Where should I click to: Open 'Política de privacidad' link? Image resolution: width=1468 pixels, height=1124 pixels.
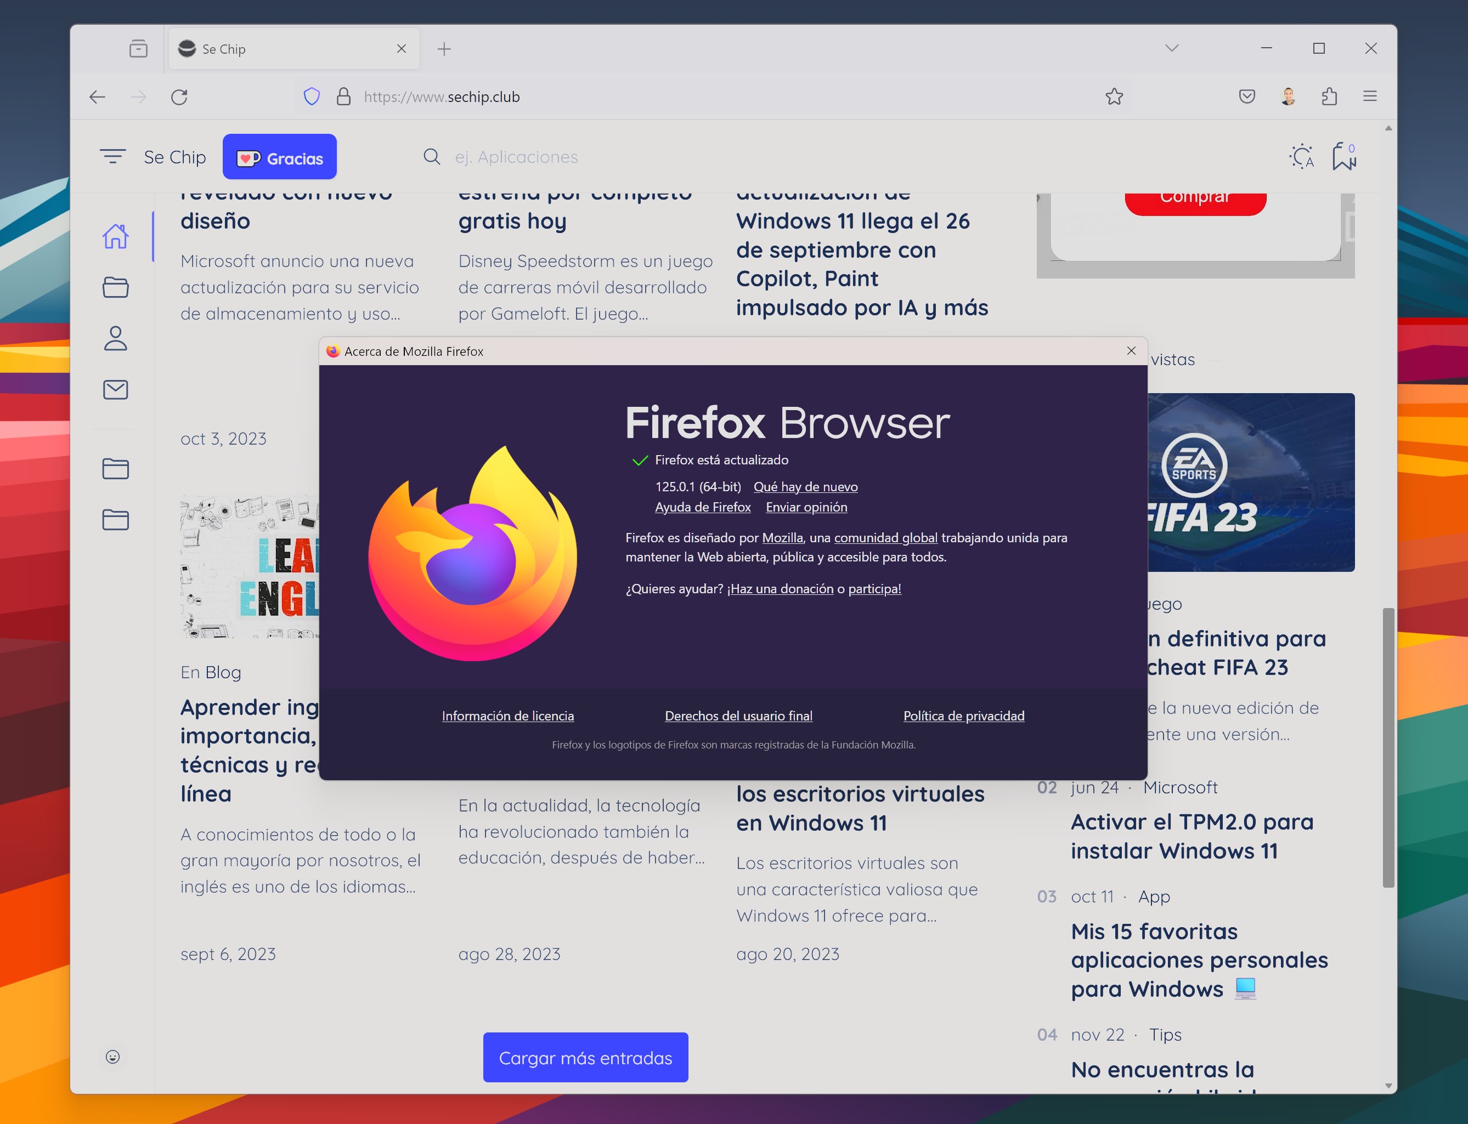[964, 716]
